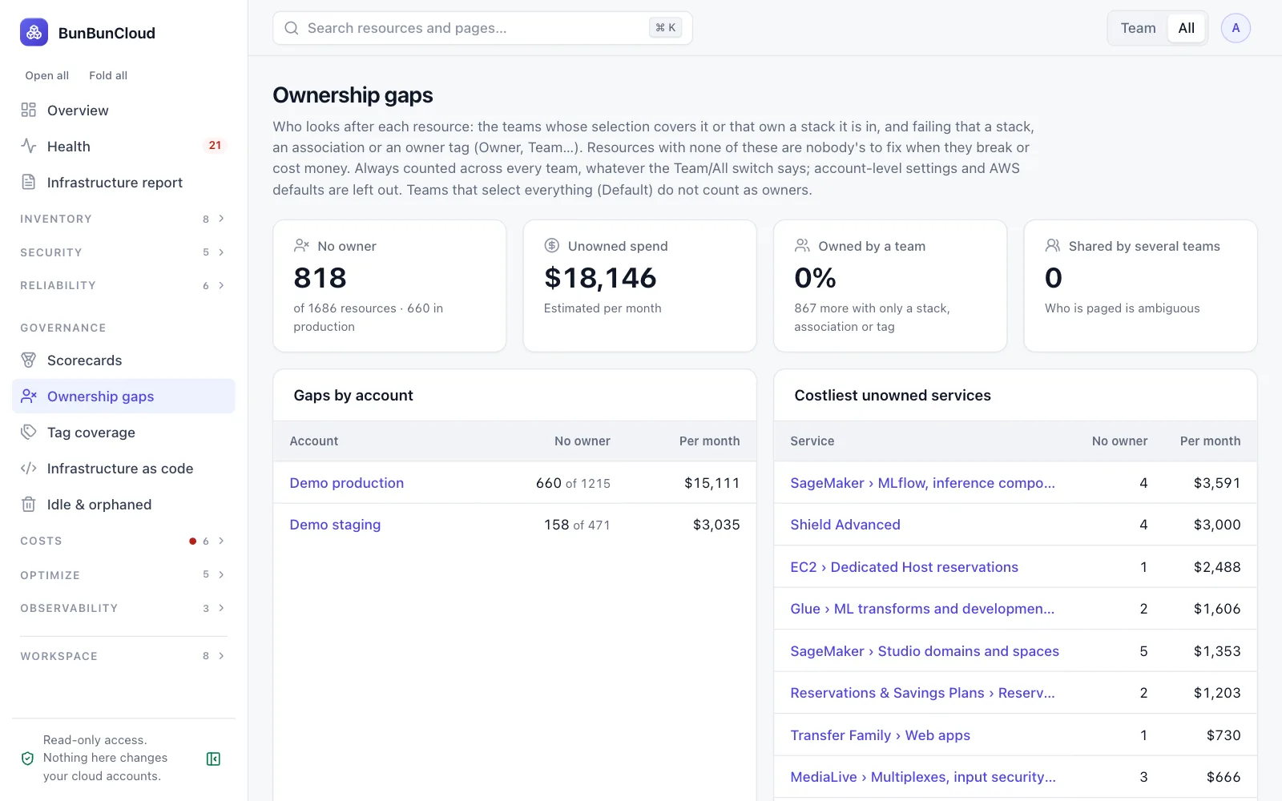Click Open all in sidebar

coord(46,75)
